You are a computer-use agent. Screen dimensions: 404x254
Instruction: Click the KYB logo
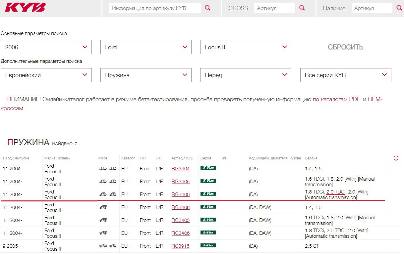[x=25, y=7]
